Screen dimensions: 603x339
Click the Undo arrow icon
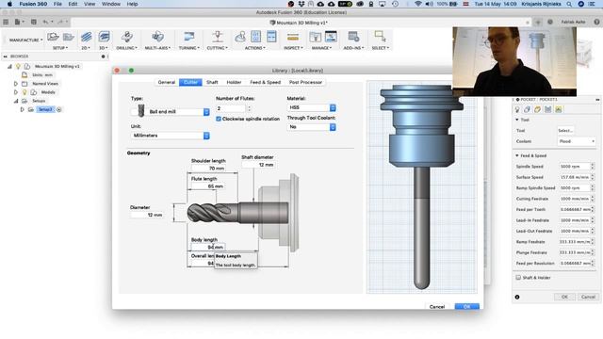pos(46,23)
